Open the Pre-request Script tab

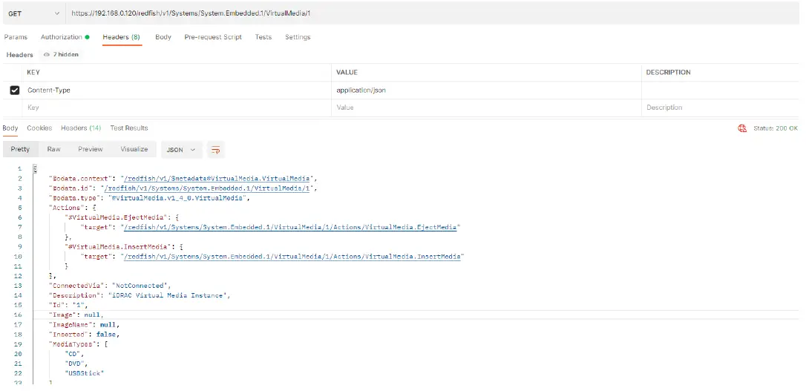(213, 37)
